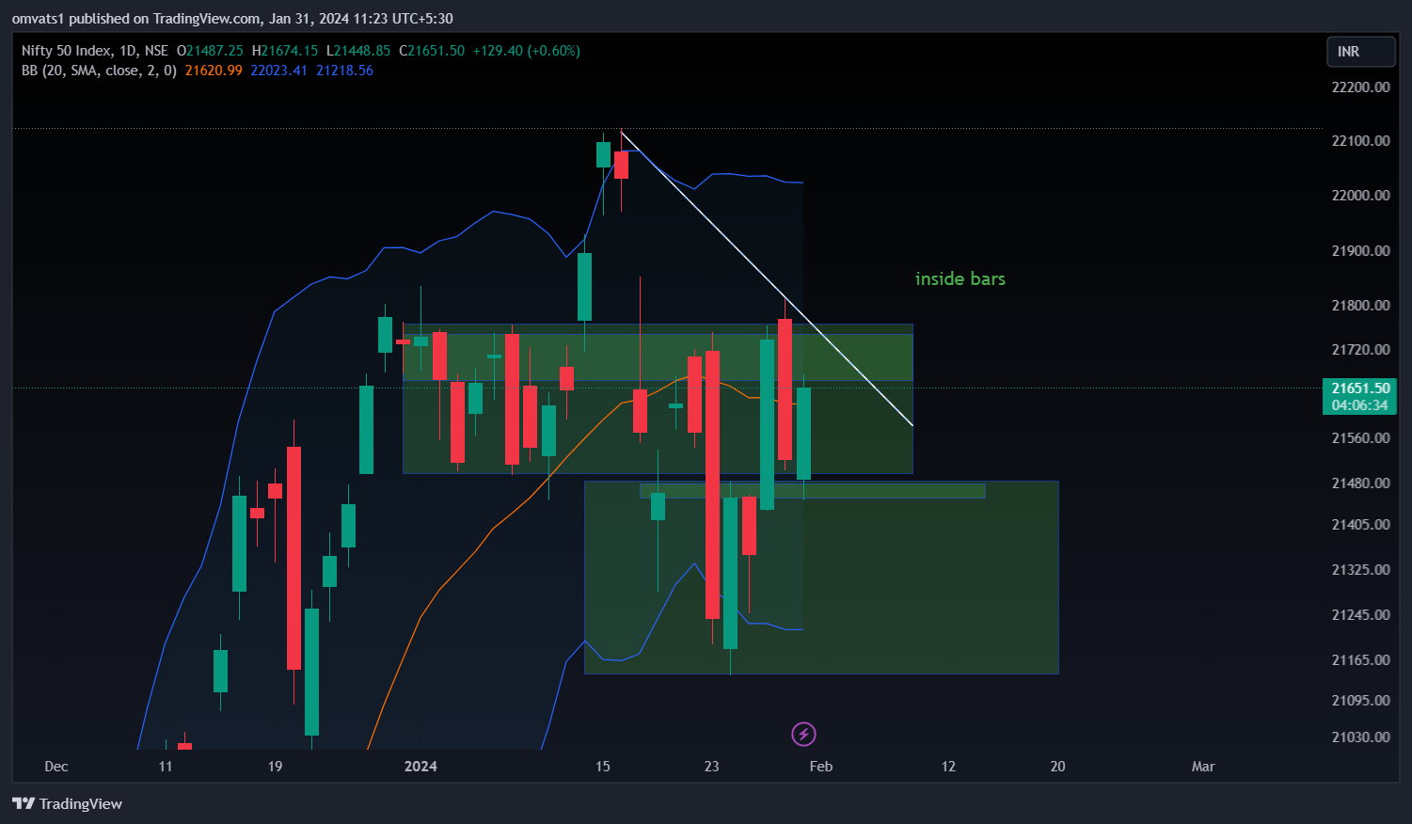Click the 21030.00 price axis label
Image resolution: width=1412 pixels, height=824 pixels.
(x=1360, y=737)
